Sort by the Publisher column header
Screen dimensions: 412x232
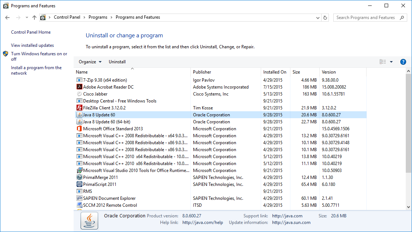tap(202, 72)
